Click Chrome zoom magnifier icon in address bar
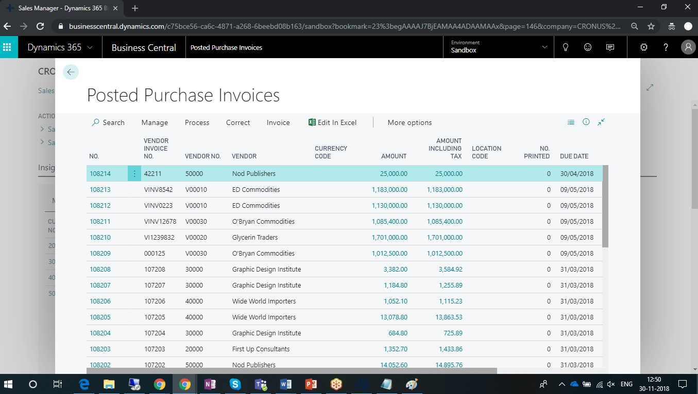This screenshot has width=698, height=394. point(635,26)
